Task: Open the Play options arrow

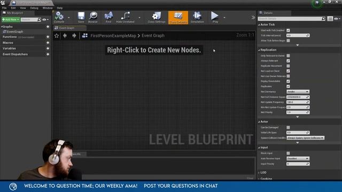Action: click(224, 18)
